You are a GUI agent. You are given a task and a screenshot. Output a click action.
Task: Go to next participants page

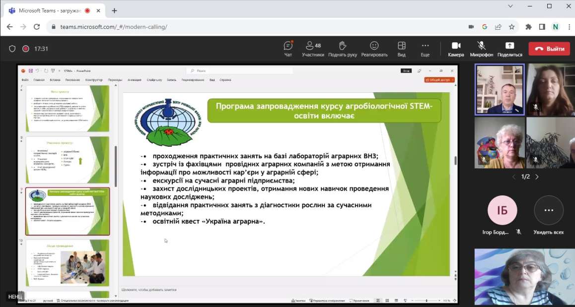point(537,177)
